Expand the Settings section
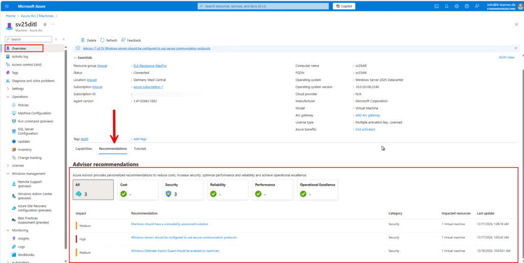This screenshot has width=524, height=263. point(18,89)
